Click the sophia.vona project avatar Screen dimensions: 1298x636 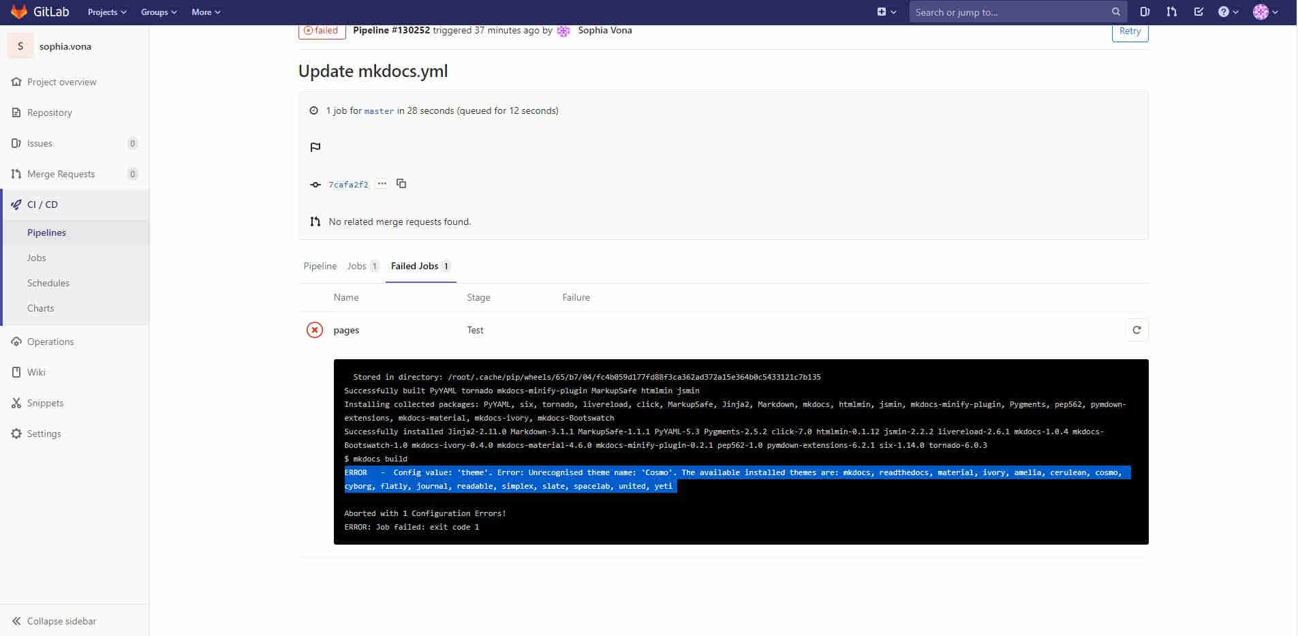(x=20, y=46)
